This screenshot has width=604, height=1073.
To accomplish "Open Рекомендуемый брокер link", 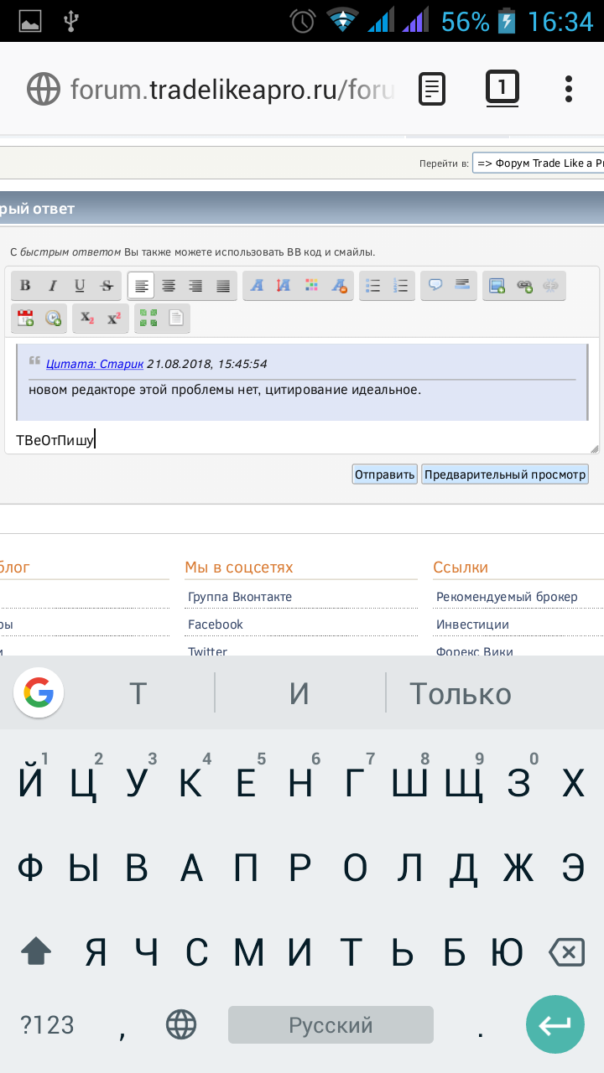I will point(507,597).
